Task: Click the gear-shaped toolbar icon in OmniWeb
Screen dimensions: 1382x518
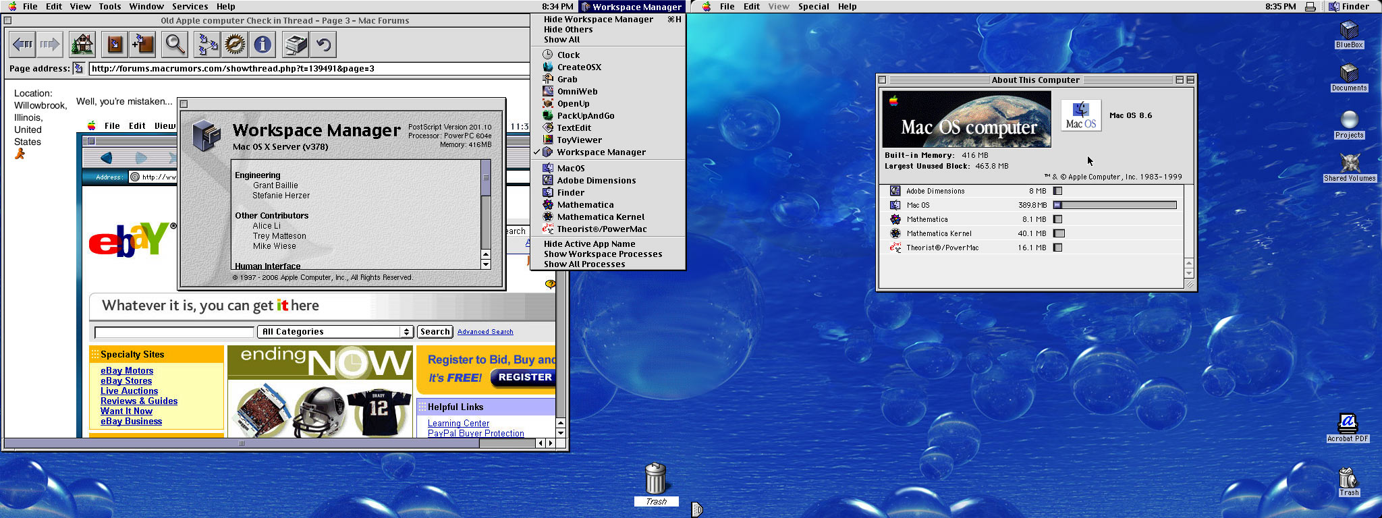Action: tap(235, 45)
